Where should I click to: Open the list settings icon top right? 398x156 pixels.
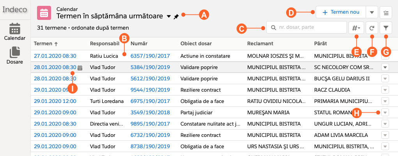pyautogui.click(x=386, y=12)
